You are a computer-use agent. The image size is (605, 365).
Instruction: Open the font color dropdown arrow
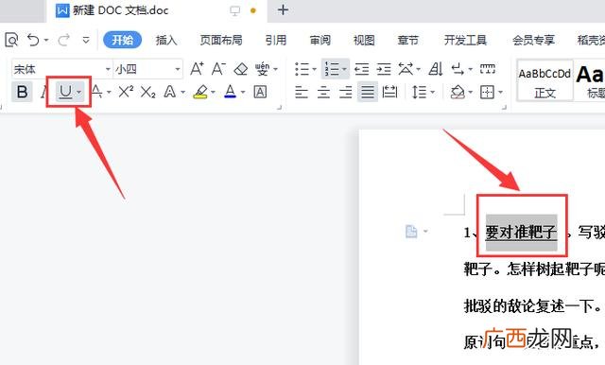(x=243, y=92)
